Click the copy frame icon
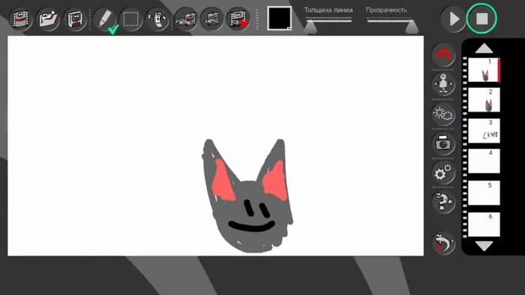This screenshot has width=525, height=295. pos(186,19)
